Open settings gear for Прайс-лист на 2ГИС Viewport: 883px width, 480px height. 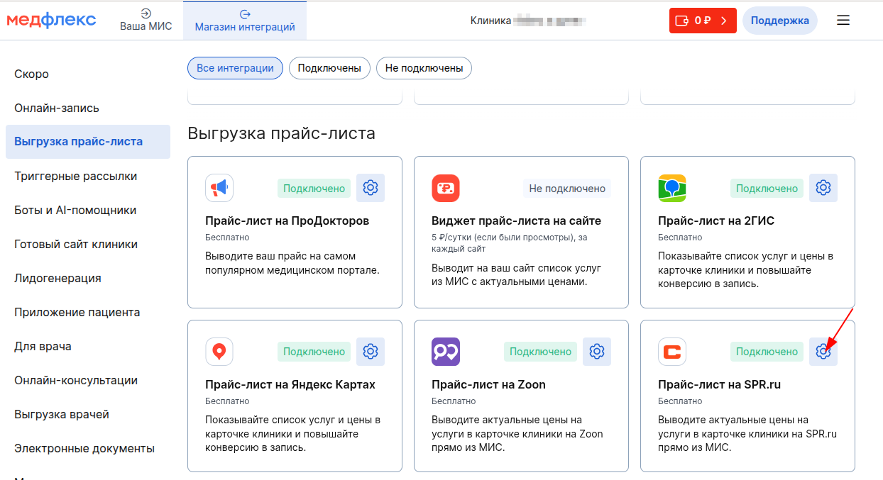coord(823,188)
